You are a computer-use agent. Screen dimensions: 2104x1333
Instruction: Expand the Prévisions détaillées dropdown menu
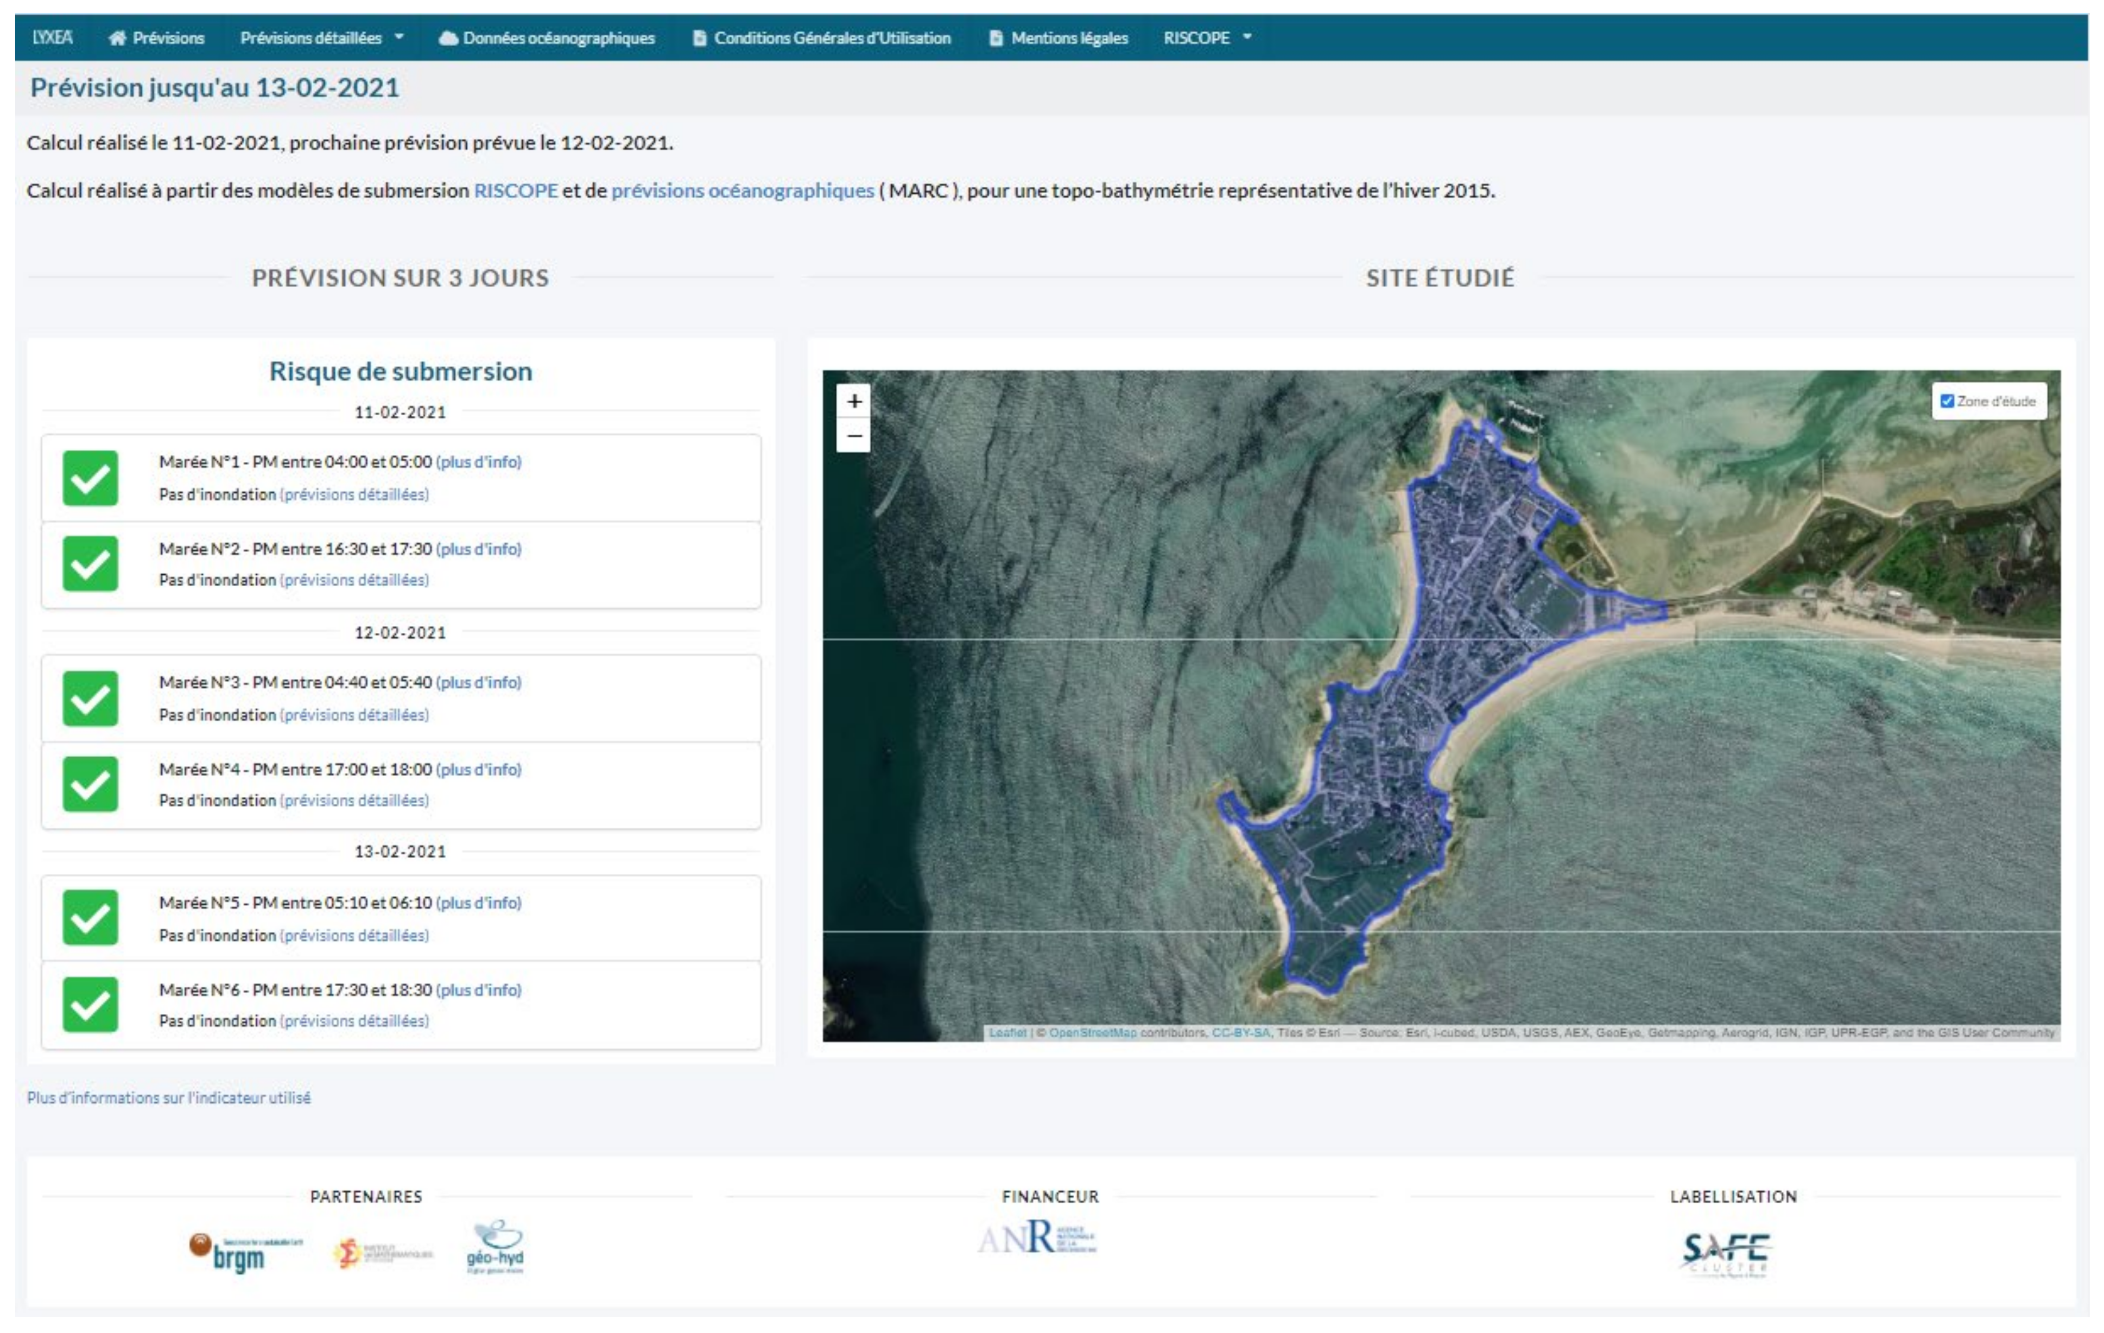(x=321, y=37)
